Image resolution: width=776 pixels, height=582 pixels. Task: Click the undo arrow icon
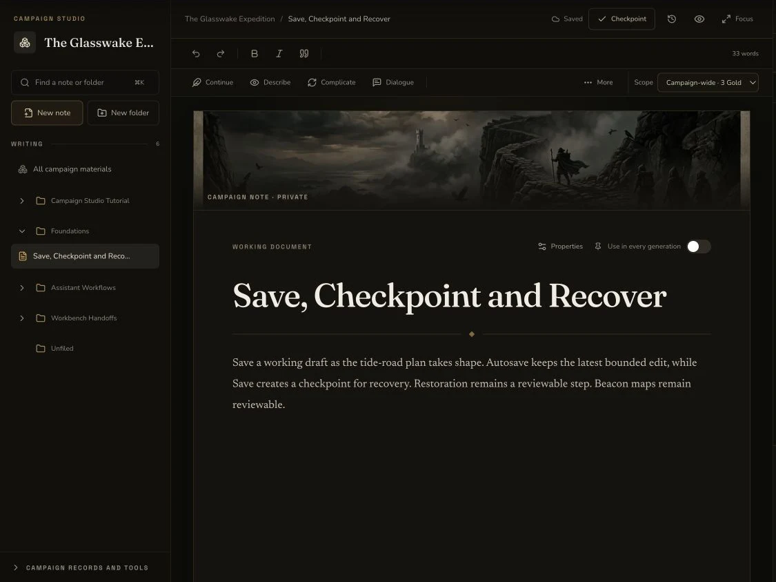[x=196, y=53]
